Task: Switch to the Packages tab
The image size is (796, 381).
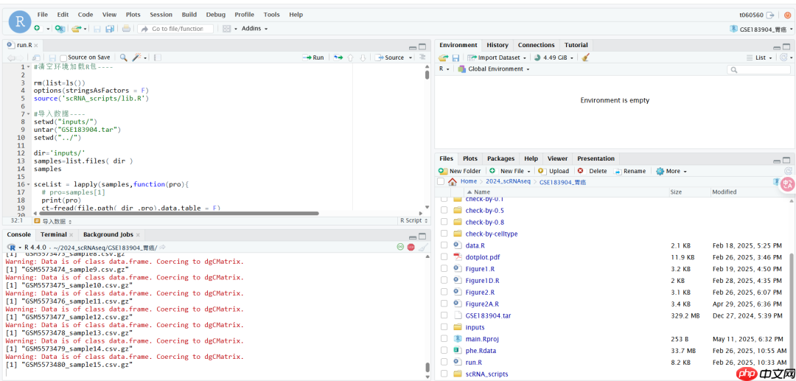Action: pos(500,158)
